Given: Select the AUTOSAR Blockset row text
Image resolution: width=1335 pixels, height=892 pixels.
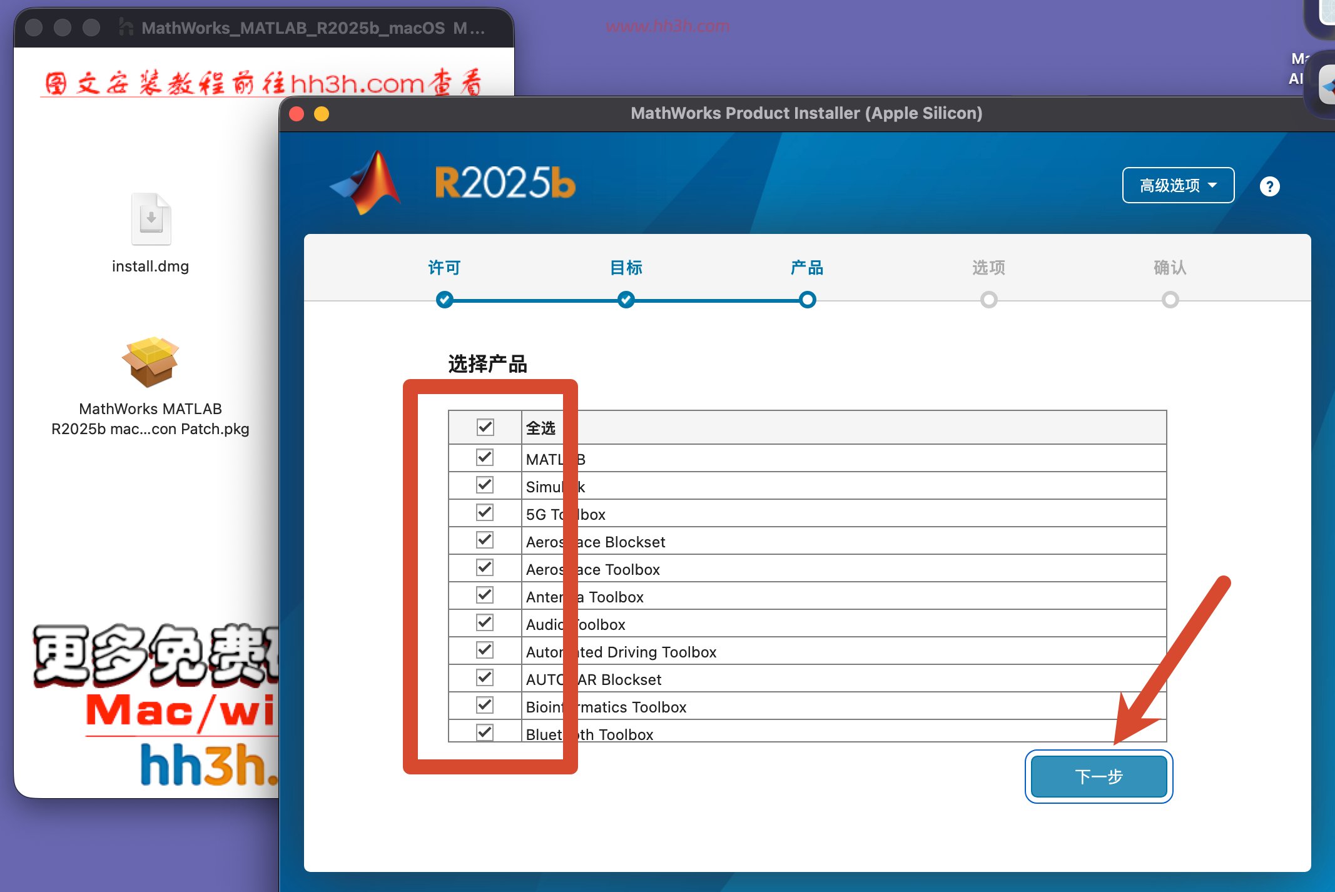Looking at the screenshot, I should (x=594, y=679).
